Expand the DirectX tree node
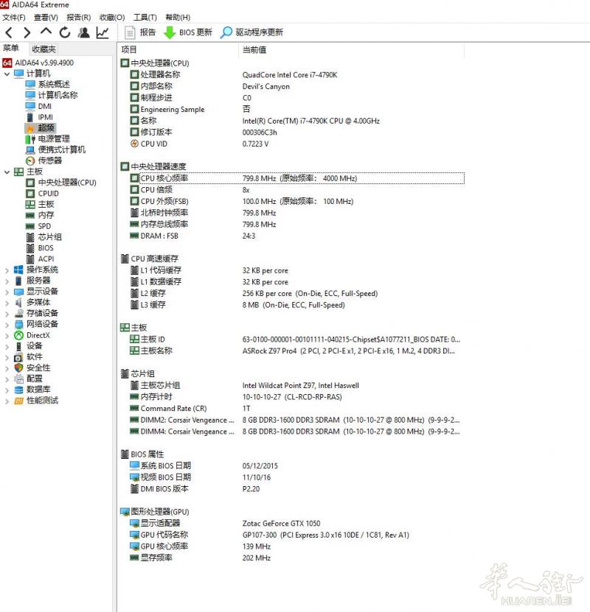This screenshot has width=590, height=612. 7,336
